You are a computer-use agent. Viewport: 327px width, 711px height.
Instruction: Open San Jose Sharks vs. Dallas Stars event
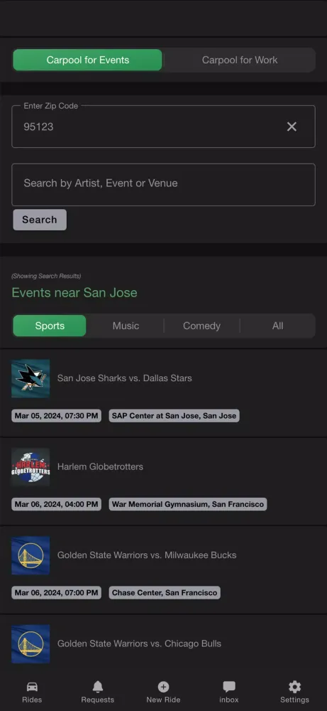[x=124, y=378]
